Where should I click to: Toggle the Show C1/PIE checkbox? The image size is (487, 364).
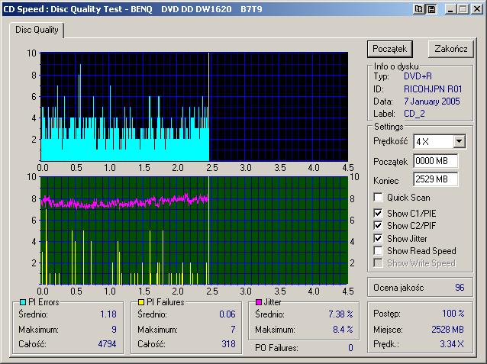tap(378, 214)
